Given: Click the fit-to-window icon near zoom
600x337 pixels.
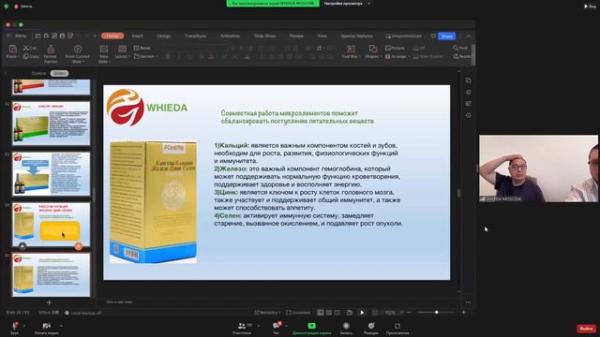Looking at the screenshot, I should pos(375,313).
